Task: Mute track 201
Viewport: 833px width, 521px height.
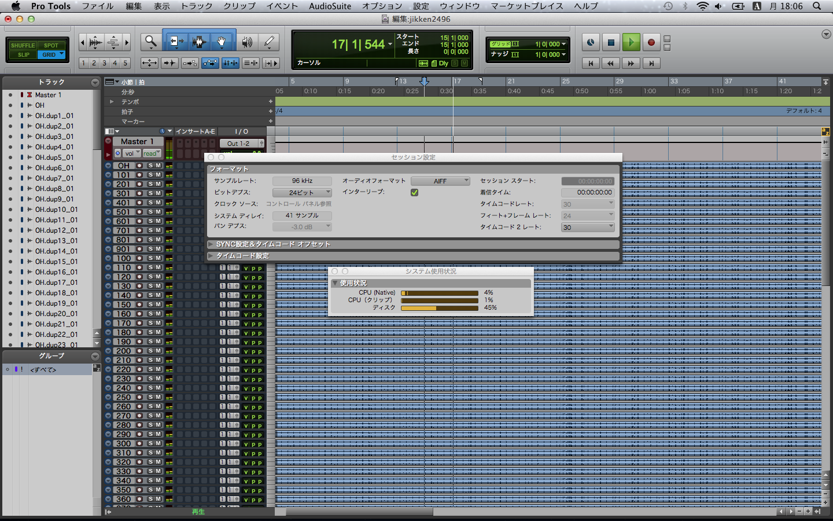Action: [158, 184]
